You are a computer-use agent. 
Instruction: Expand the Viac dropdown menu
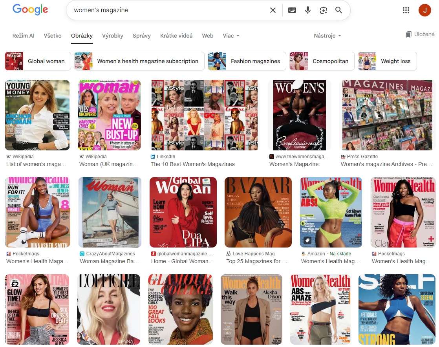(231, 36)
